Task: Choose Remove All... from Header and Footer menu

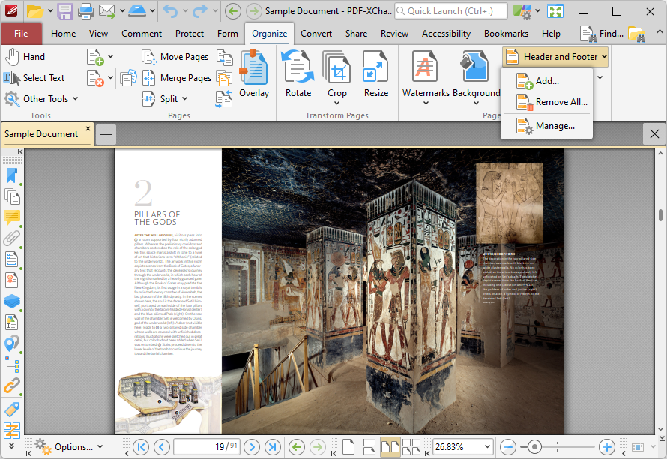Action: pyautogui.click(x=546, y=102)
